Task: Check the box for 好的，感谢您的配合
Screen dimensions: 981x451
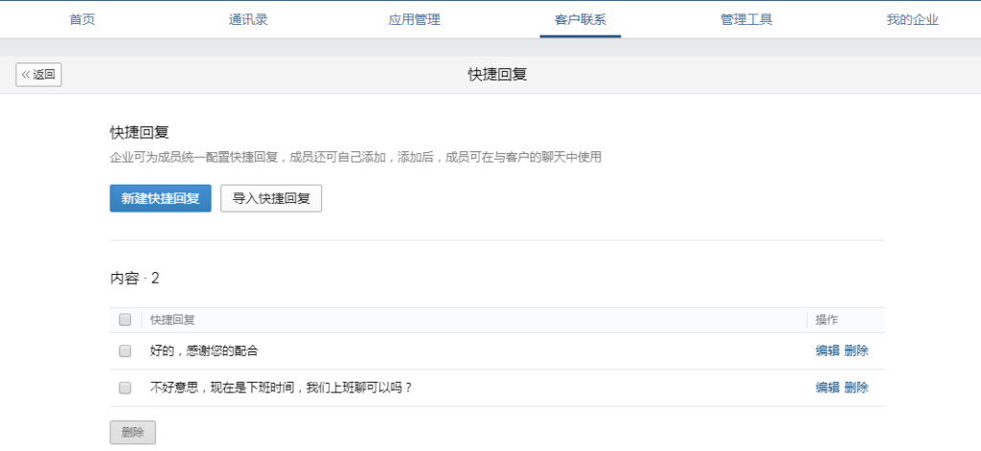Action: pos(125,351)
